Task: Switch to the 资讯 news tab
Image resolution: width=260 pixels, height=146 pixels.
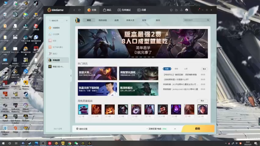Action: pyautogui.click(x=89, y=20)
